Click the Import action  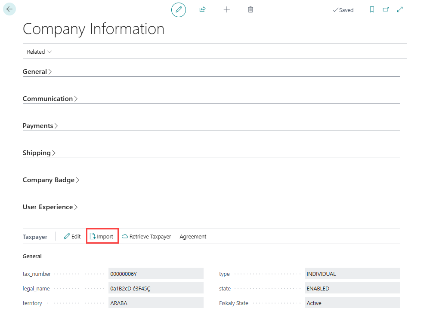[102, 236]
